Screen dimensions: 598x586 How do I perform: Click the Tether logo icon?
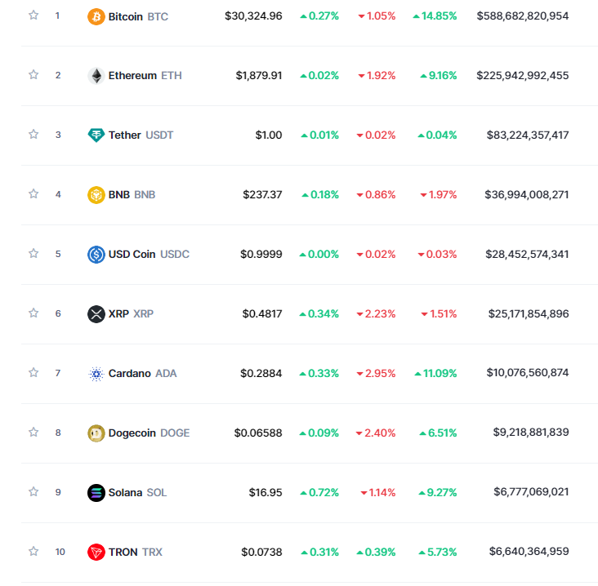pos(96,135)
